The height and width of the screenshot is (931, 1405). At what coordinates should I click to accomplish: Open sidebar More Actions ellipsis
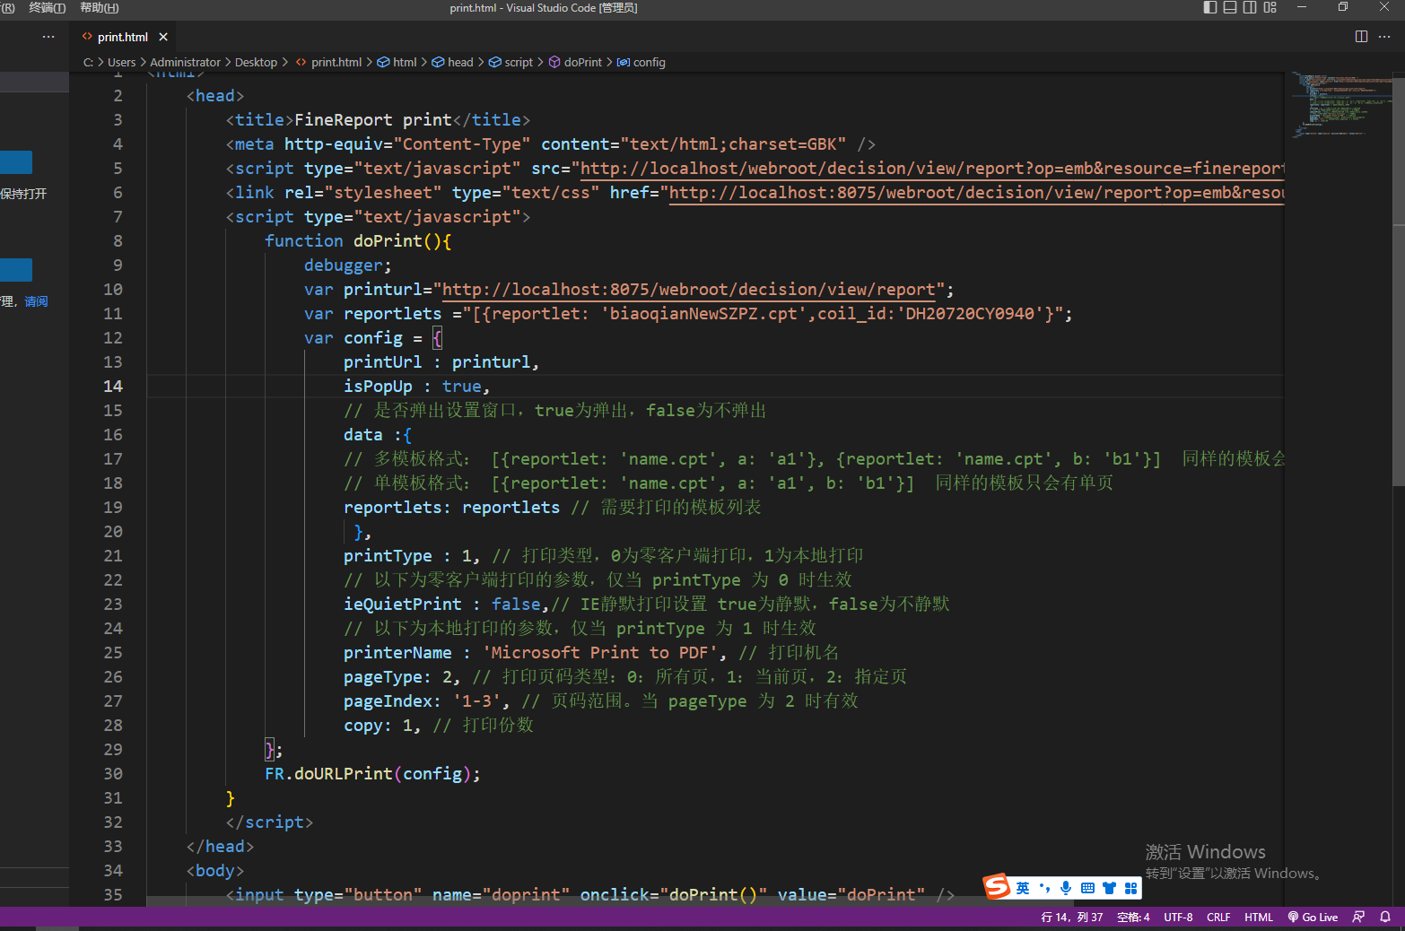48,37
